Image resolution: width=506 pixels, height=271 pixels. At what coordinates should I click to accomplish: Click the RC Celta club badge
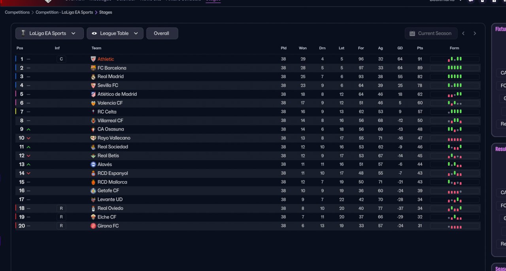point(93,112)
